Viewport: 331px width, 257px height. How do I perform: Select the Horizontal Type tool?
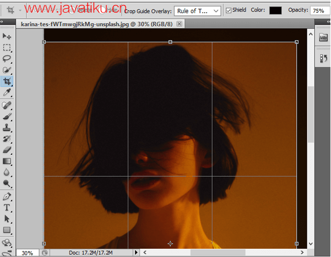[x=7, y=208]
